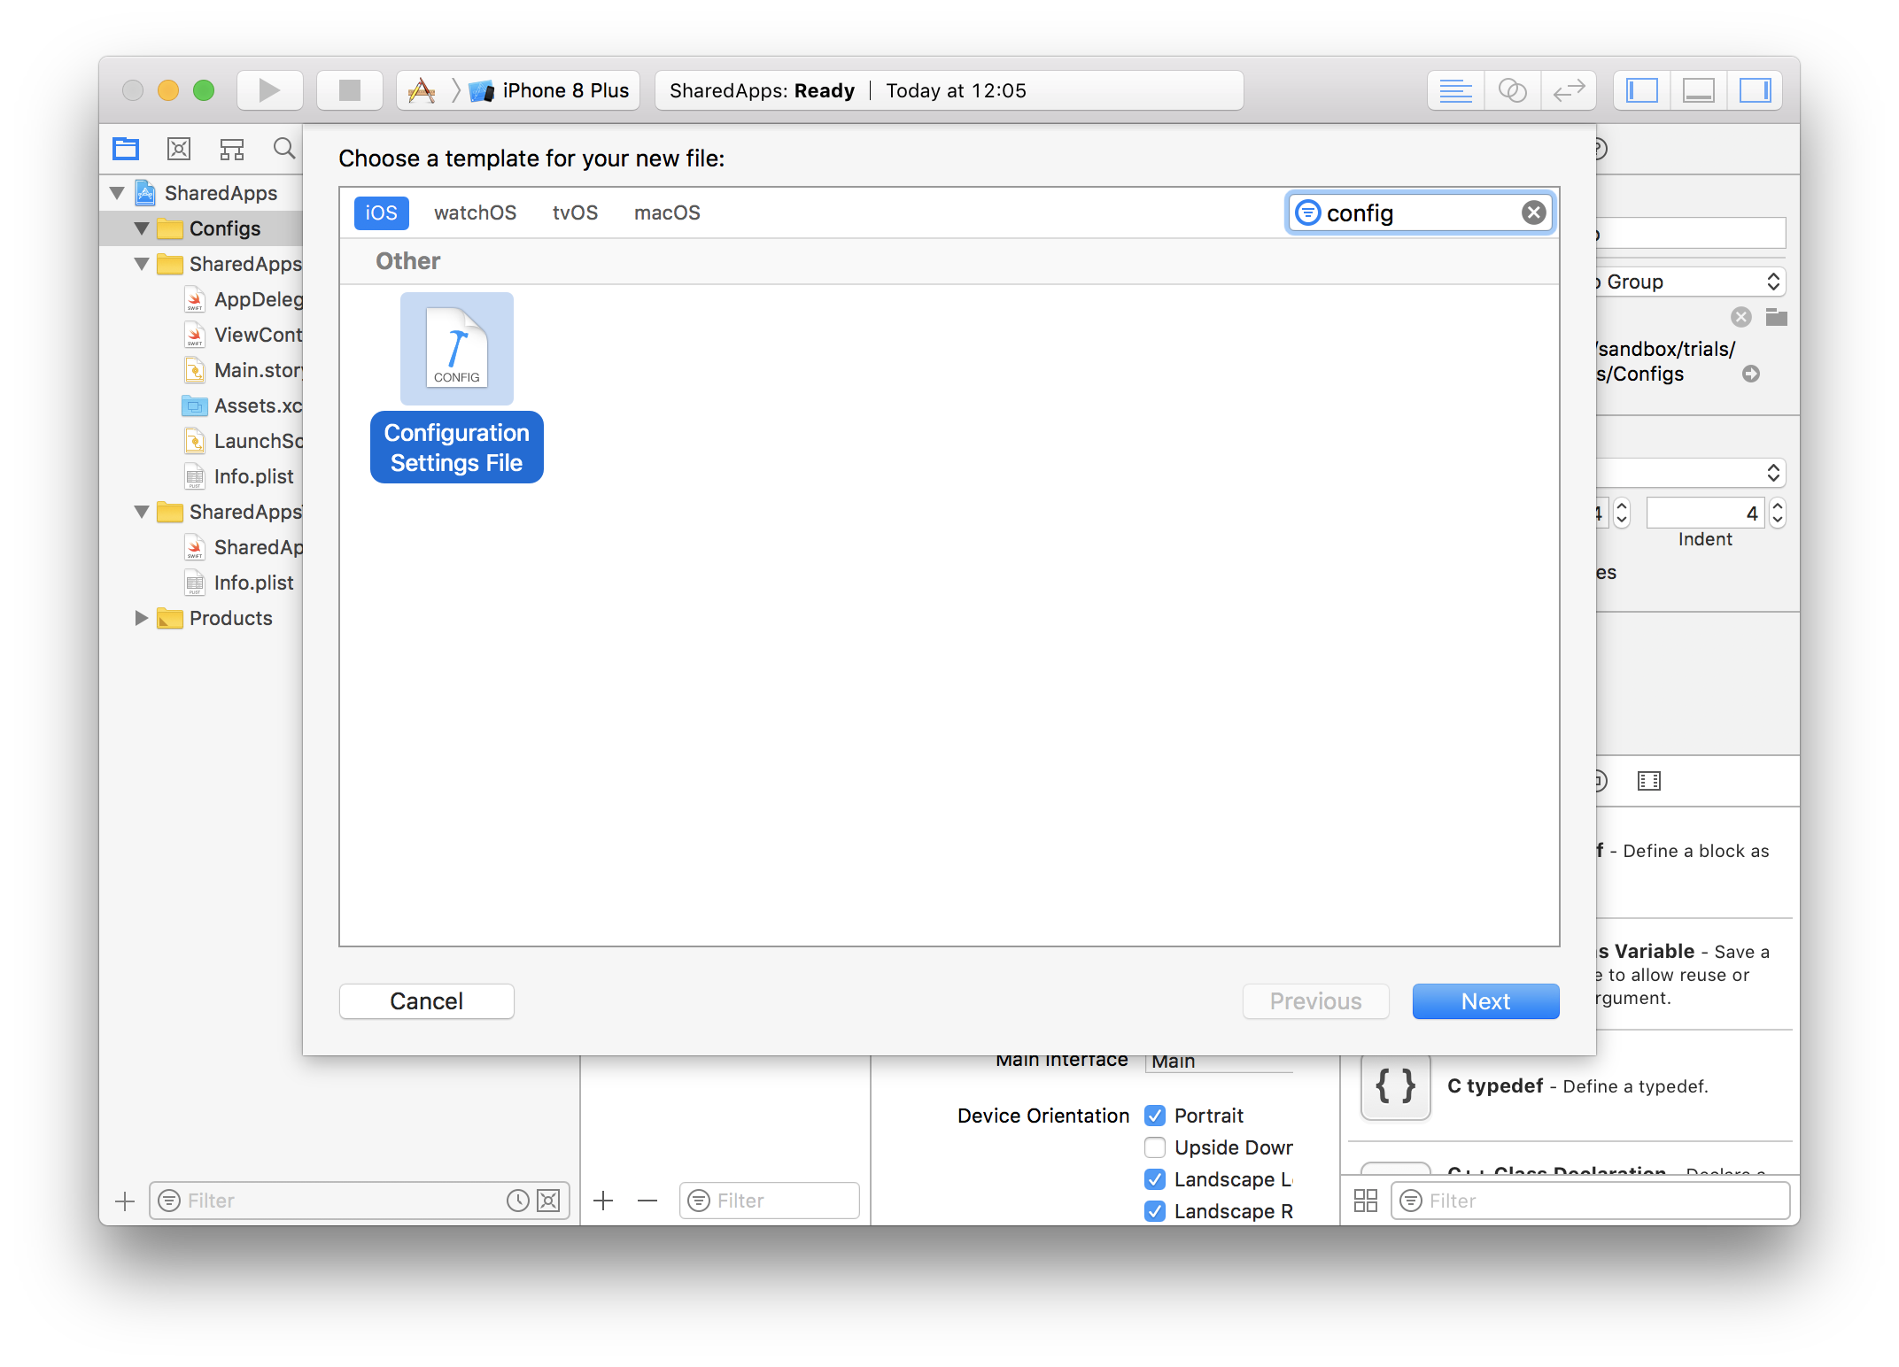This screenshot has width=1899, height=1367.
Task: Toggle the Landscape R orientation checkbox
Action: click(1153, 1211)
